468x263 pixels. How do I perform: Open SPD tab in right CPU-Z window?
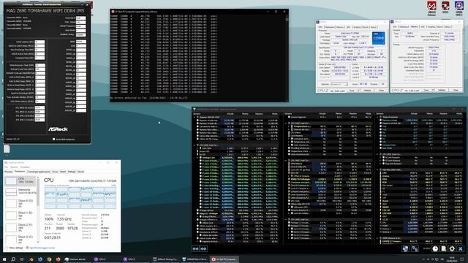click(x=423, y=26)
